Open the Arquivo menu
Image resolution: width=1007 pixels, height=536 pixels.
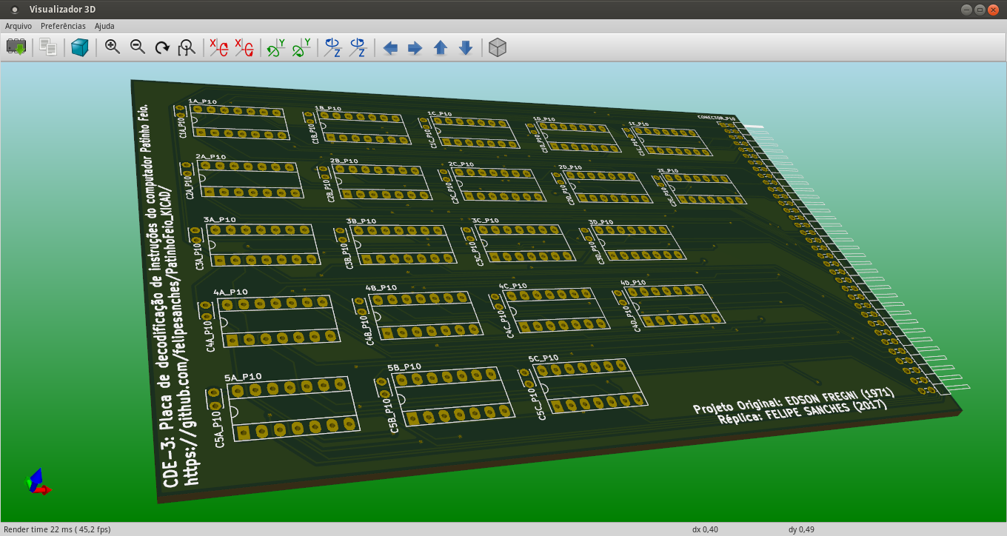click(19, 26)
